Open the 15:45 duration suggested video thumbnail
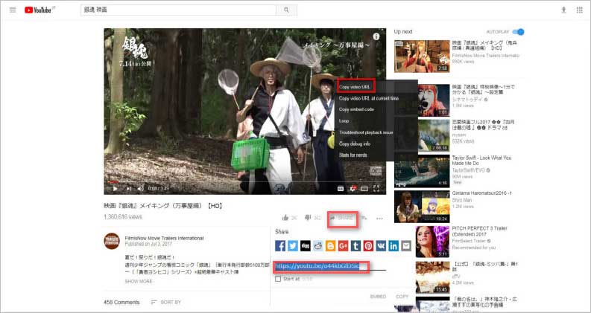Viewport: 591px width, 313px height. pos(432,277)
